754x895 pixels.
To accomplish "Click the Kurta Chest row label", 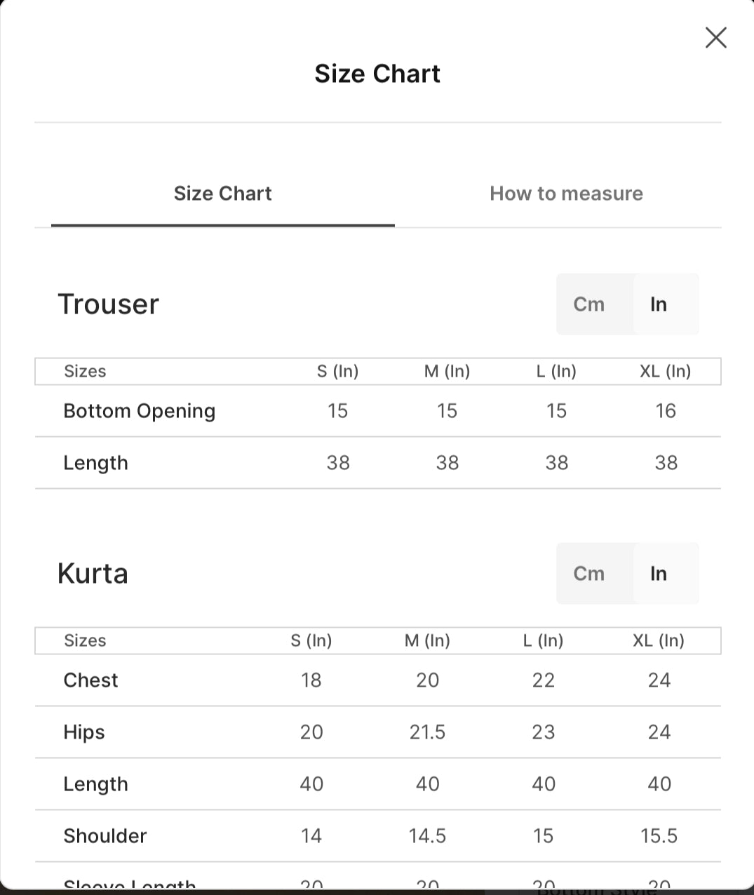I will coord(90,680).
